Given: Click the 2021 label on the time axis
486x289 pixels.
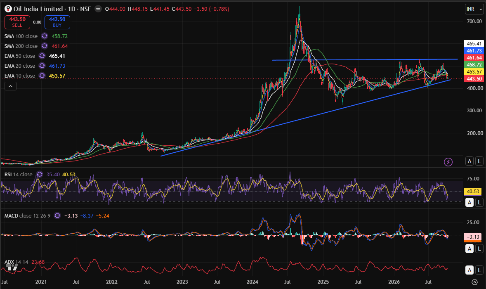Looking at the screenshot, I should [41, 282].
